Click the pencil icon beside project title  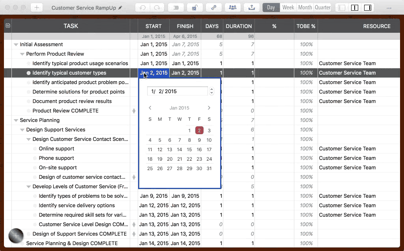coord(120,7)
